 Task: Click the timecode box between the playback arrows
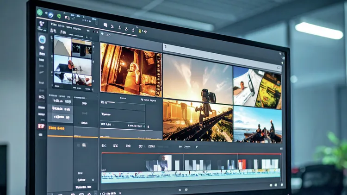[187, 147]
